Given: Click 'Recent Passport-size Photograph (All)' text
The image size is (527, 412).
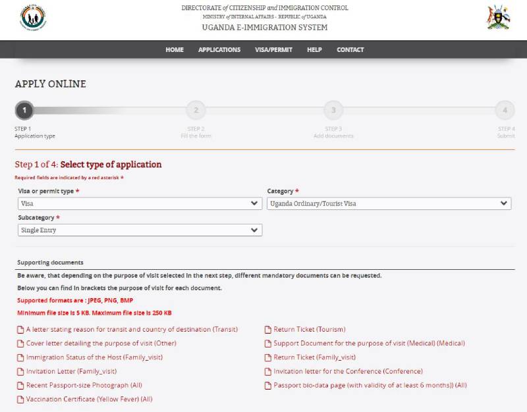Looking at the screenshot, I should (84, 385).
